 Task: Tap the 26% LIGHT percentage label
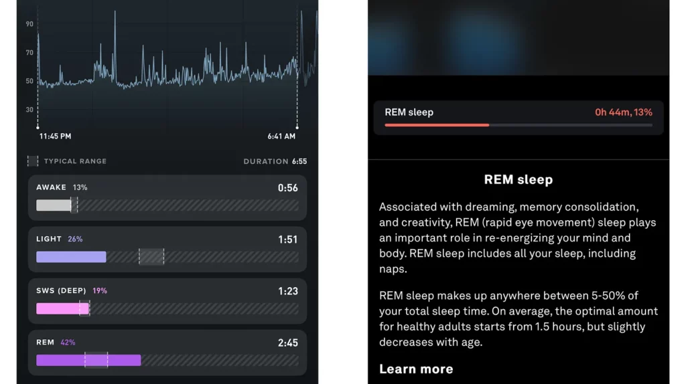[75, 239]
